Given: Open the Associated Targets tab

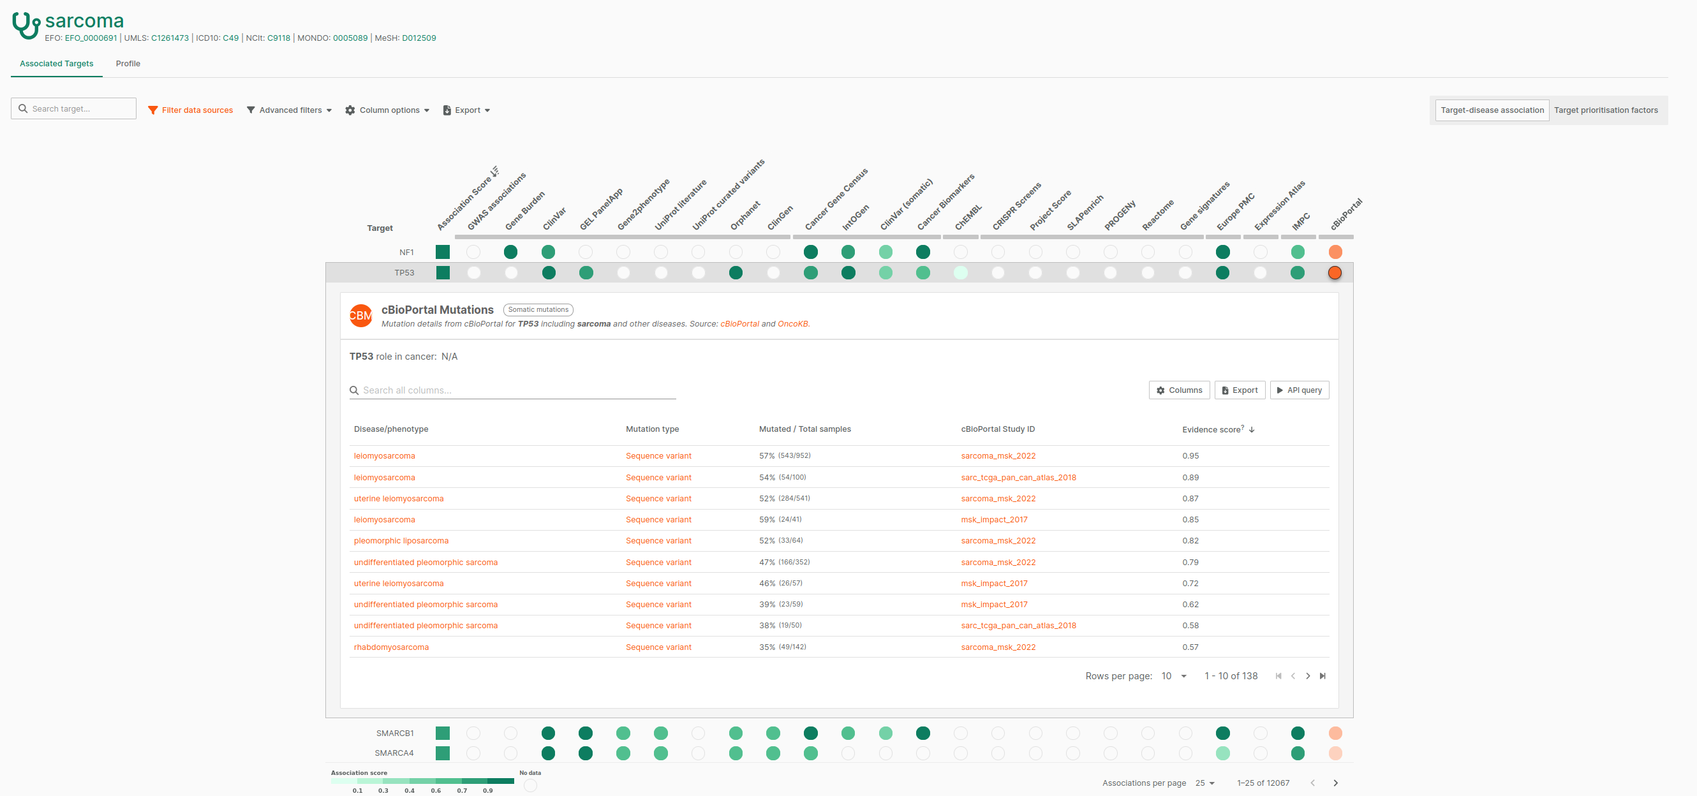Looking at the screenshot, I should click(x=57, y=64).
